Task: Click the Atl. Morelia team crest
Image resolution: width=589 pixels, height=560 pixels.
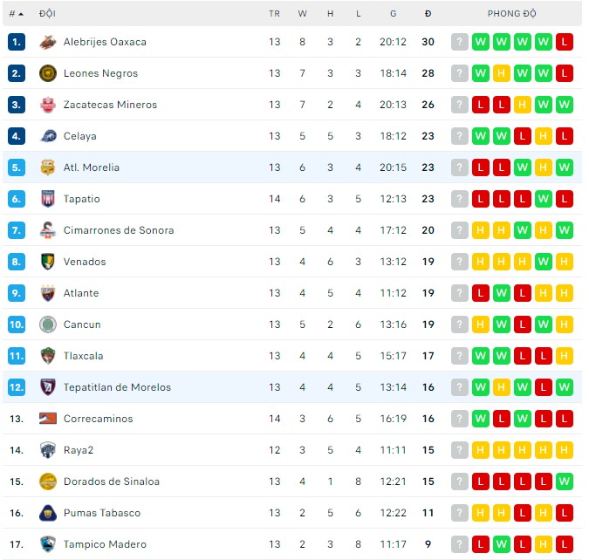Action: (x=48, y=167)
